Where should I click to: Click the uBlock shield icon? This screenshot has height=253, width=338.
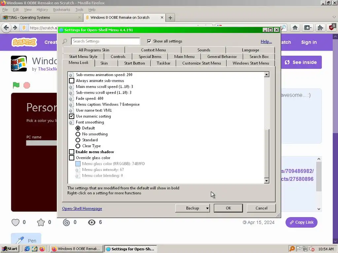(x=332, y=27)
